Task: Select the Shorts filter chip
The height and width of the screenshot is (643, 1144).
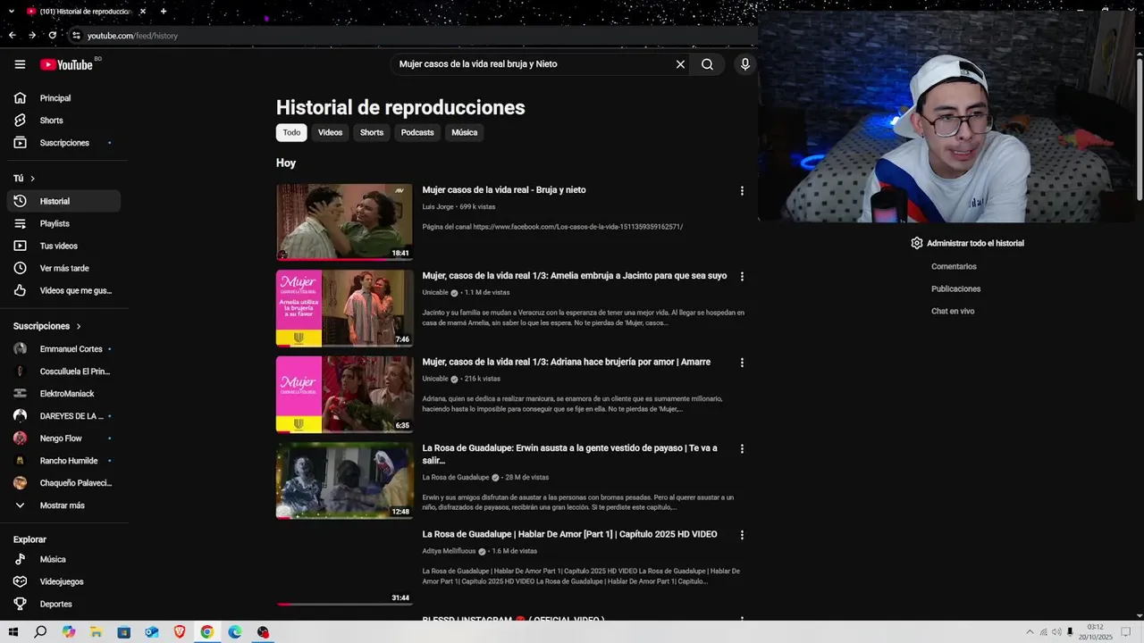Action: coord(372,132)
